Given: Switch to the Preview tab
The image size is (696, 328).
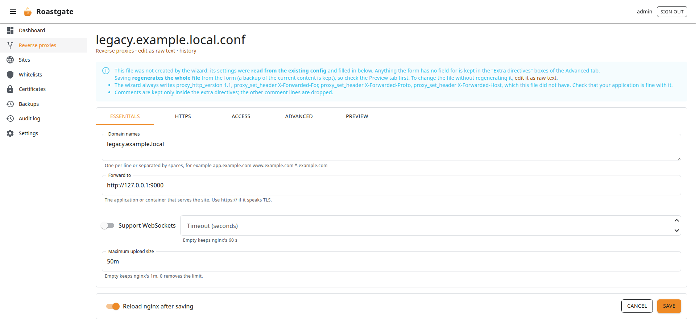Looking at the screenshot, I should (x=357, y=116).
